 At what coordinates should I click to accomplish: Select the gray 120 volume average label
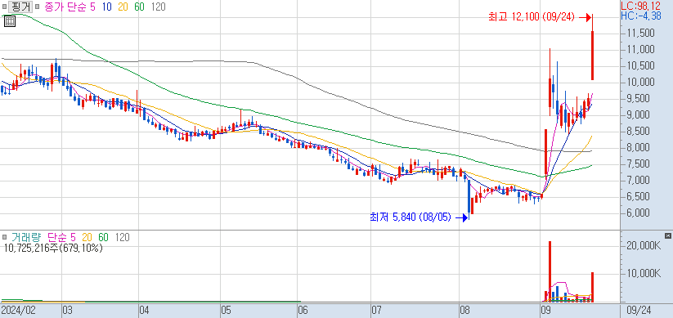pyautogui.click(x=123, y=237)
